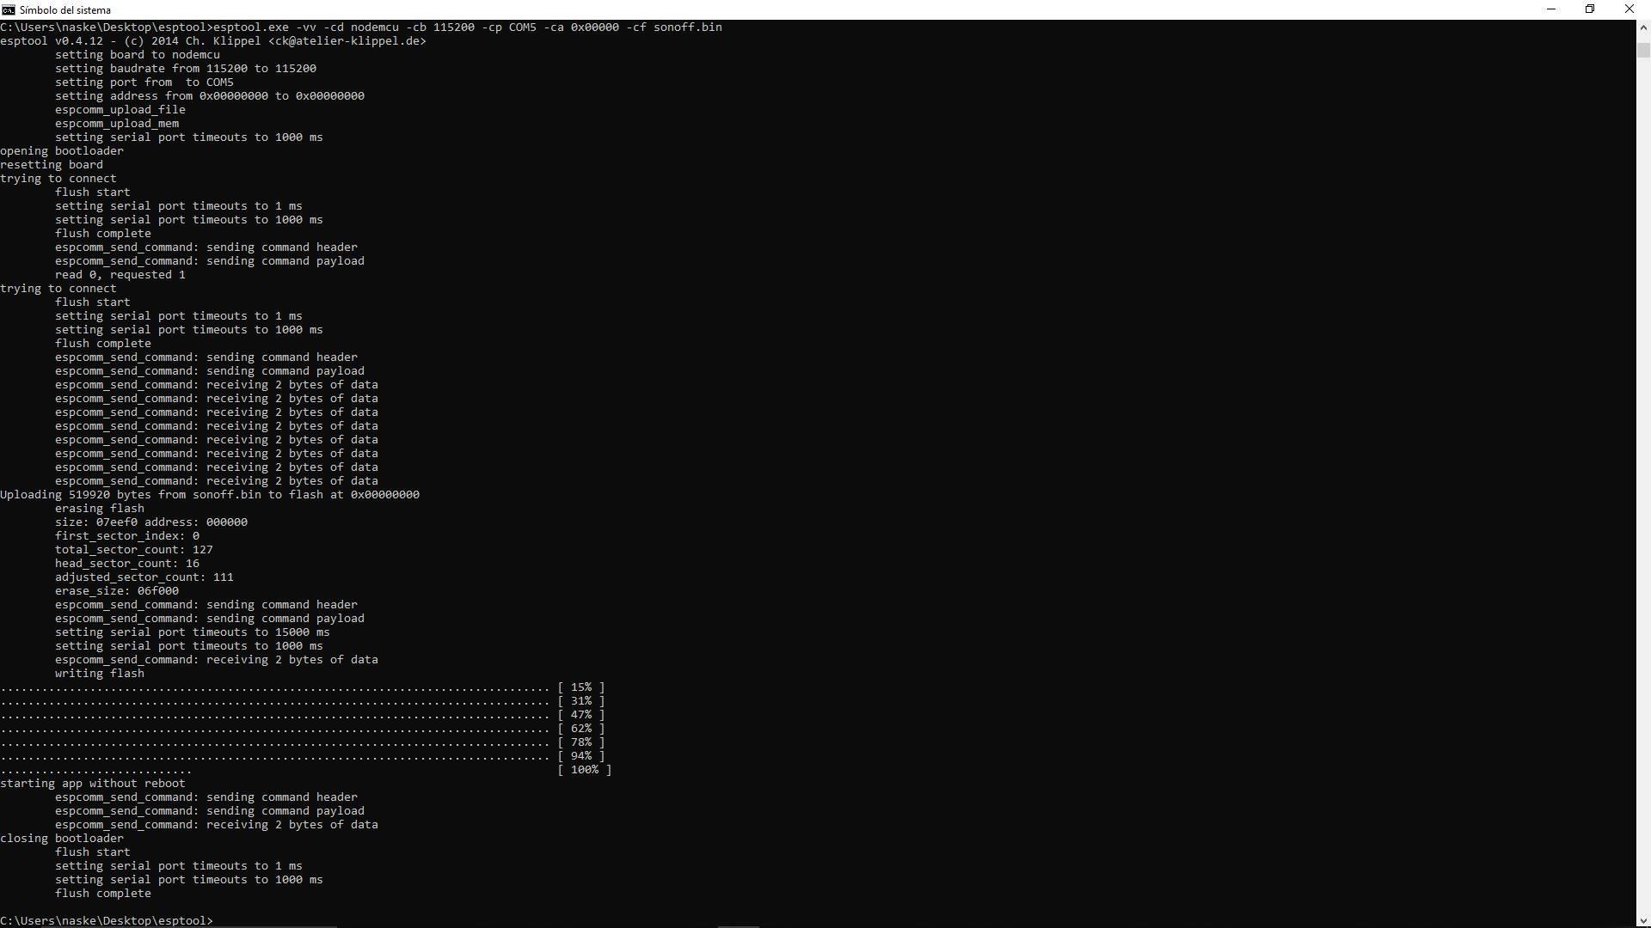Click the 'writing flash' output line
The image size is (1651, 928).
coord(100,674)
